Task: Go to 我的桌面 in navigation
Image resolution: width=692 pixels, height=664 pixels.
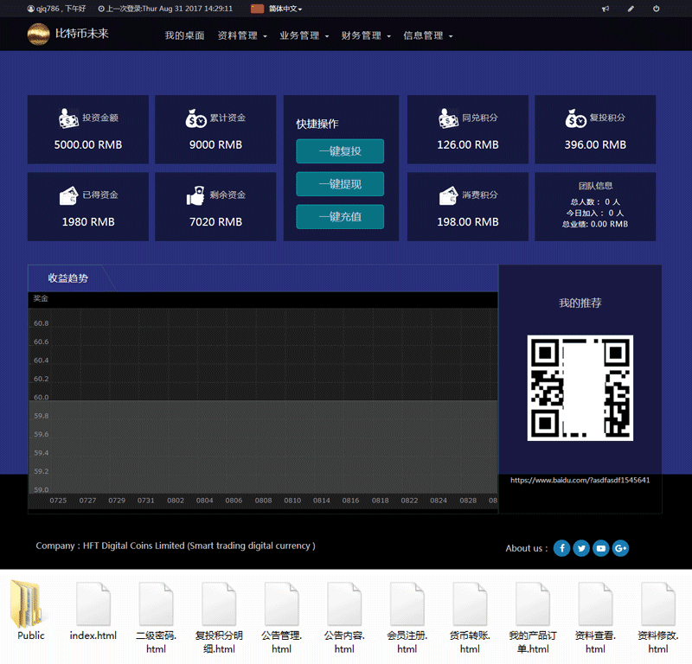Action: coord(184,36)
